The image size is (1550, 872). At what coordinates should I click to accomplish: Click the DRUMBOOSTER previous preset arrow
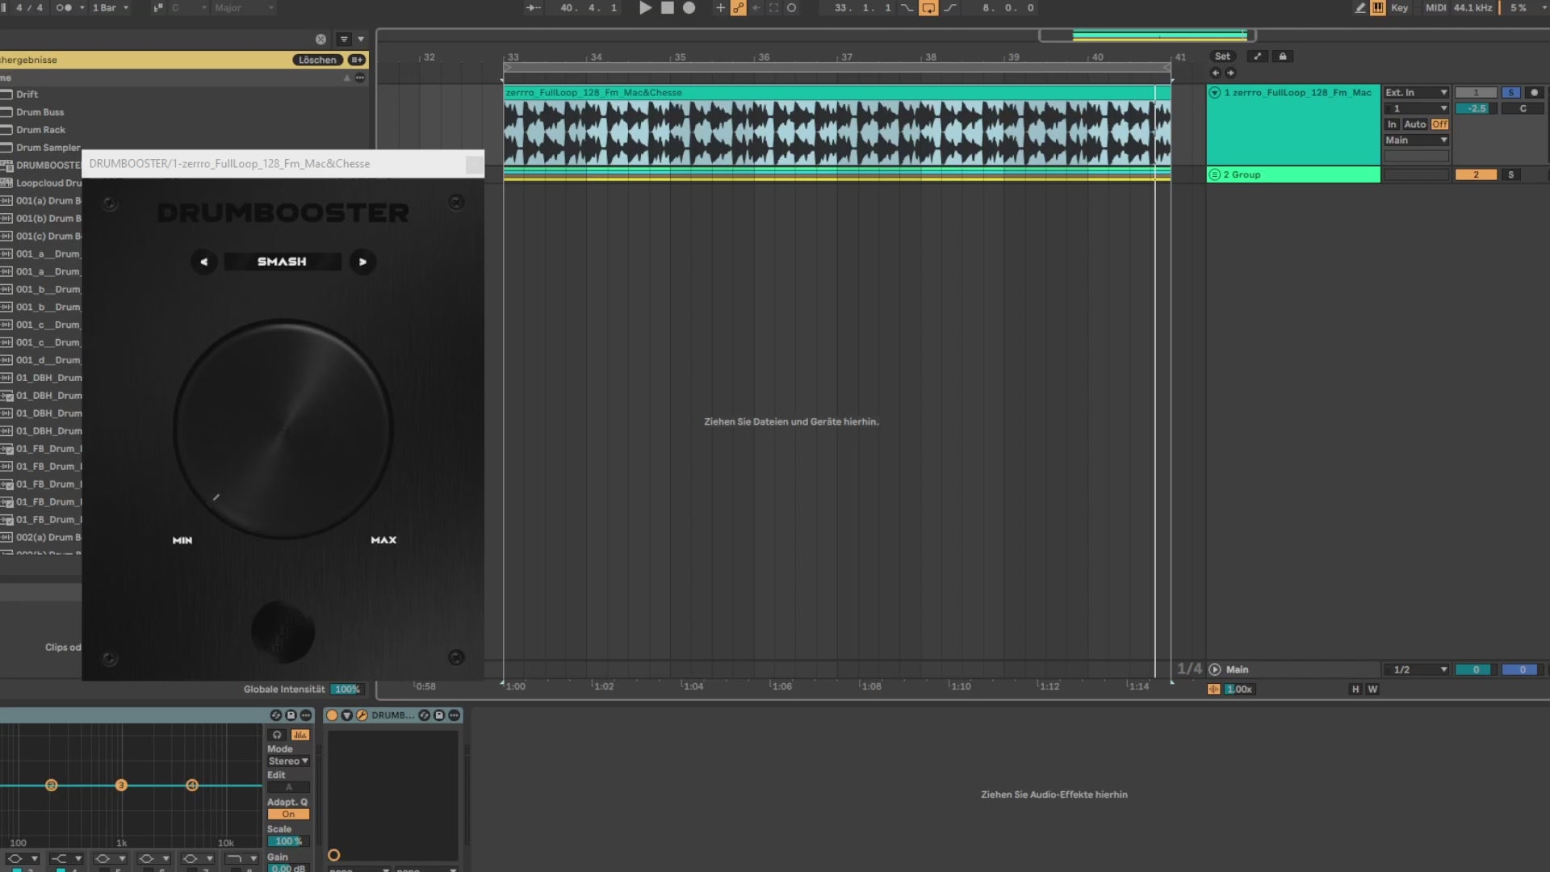click(x=203, y=262)
